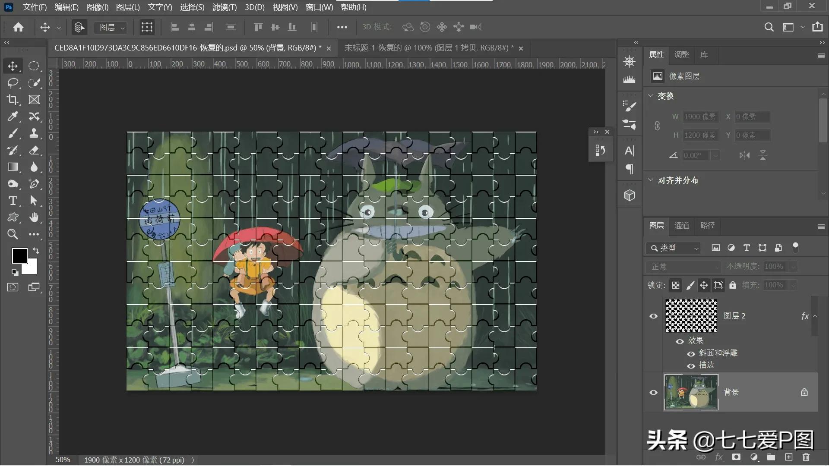
Task: Select the Pen tool
Action: (34, 184)
